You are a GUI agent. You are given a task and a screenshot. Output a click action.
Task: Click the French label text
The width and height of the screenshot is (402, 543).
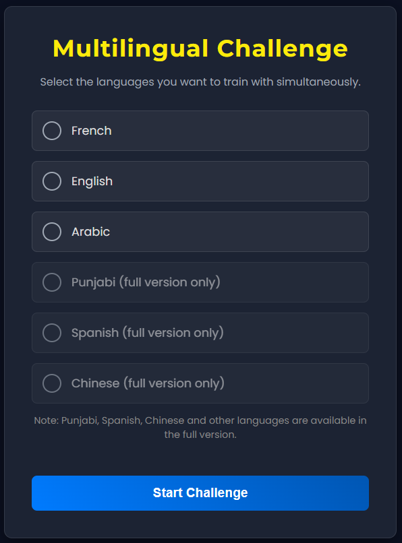click(92, 131)
